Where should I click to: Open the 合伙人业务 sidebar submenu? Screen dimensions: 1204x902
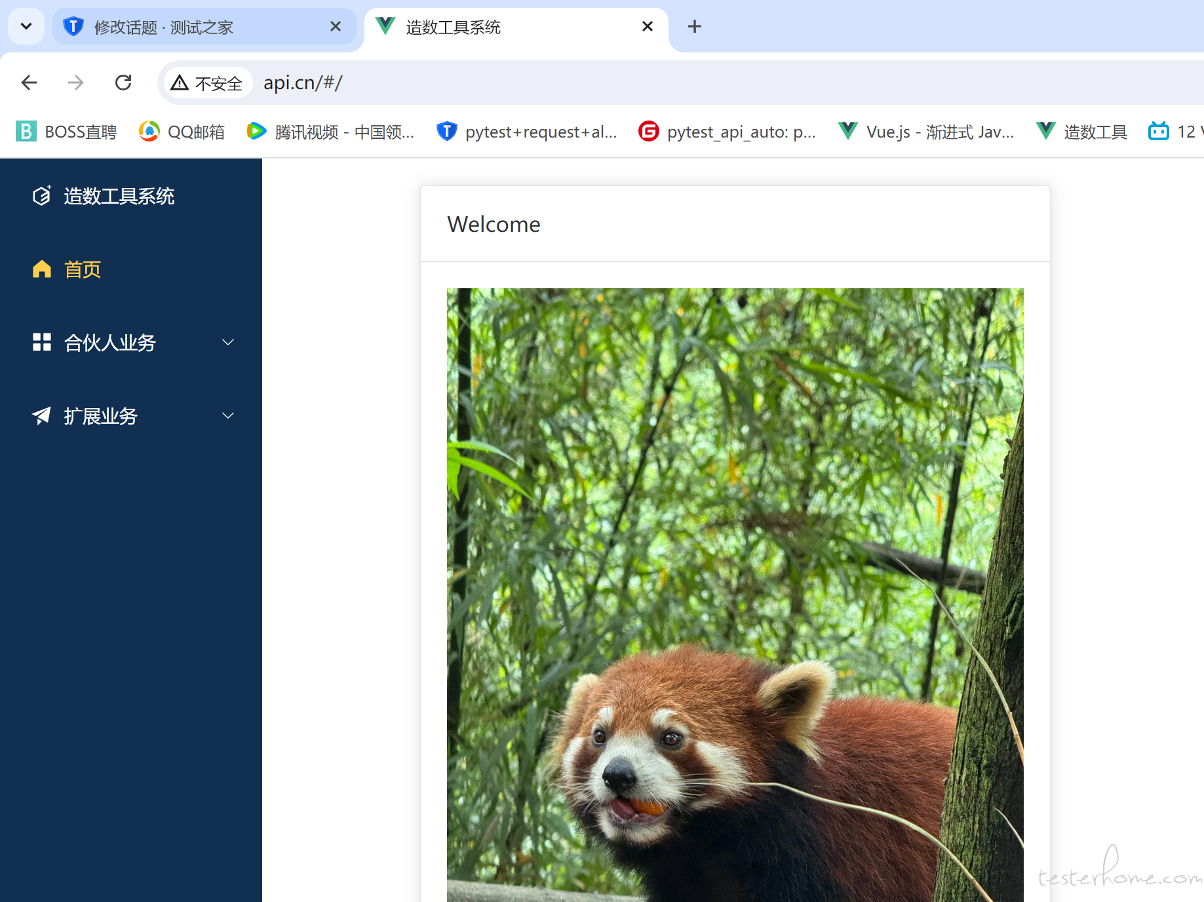coord(131,343)
